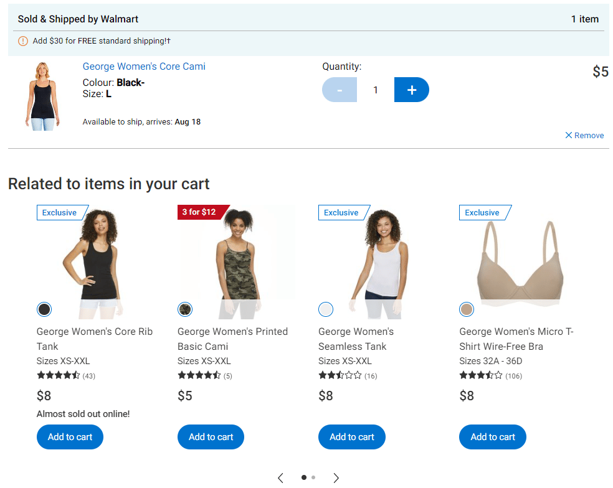The width and height of the screenshot is (613, 488).
Task: Select the white swatch for Seamless Tank
Action: [326, 309]
